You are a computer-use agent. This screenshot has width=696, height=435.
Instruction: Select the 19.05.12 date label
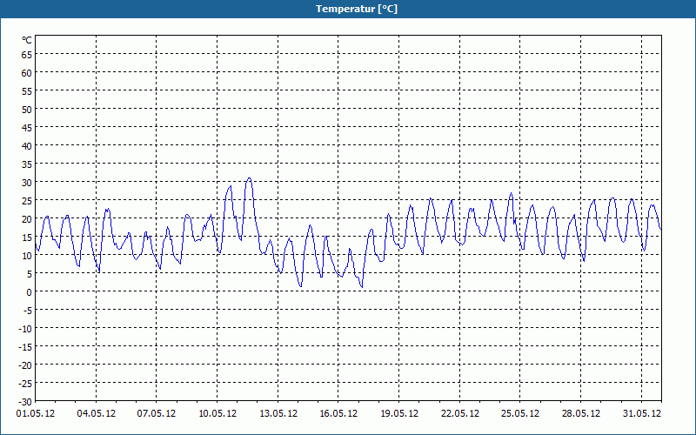point(399,414)
